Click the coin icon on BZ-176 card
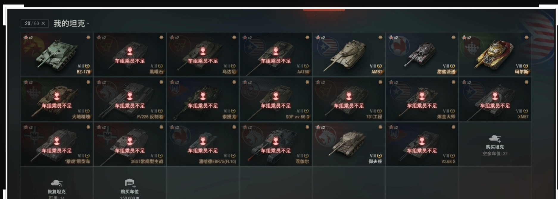Image resolution: width=558 pixels, height=199 pixels. [x=88, y=37]
